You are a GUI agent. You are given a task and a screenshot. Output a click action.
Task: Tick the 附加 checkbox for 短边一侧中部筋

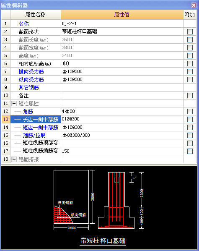pyautogui.click(x=190, y=128)
